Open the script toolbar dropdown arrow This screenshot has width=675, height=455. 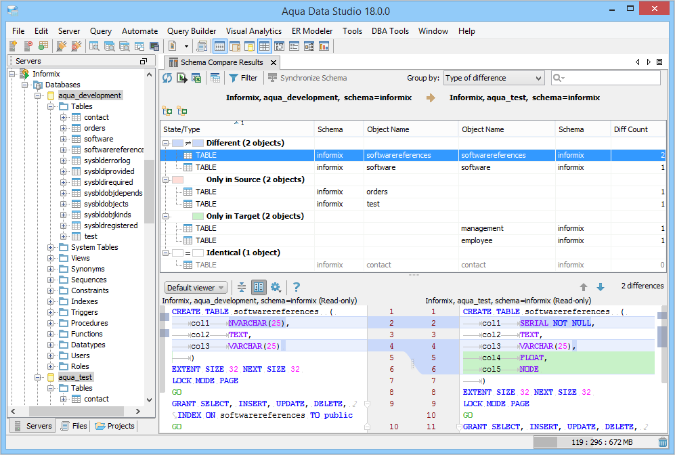[186, 46]
